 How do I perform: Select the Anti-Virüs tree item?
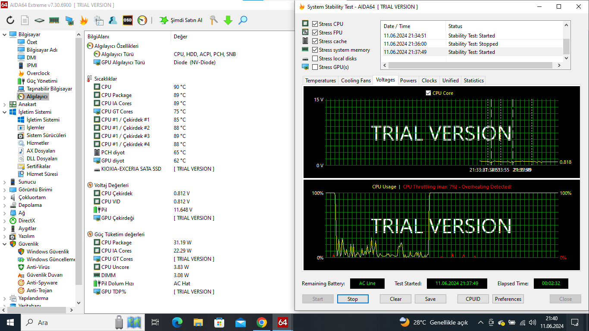point(38,267)
